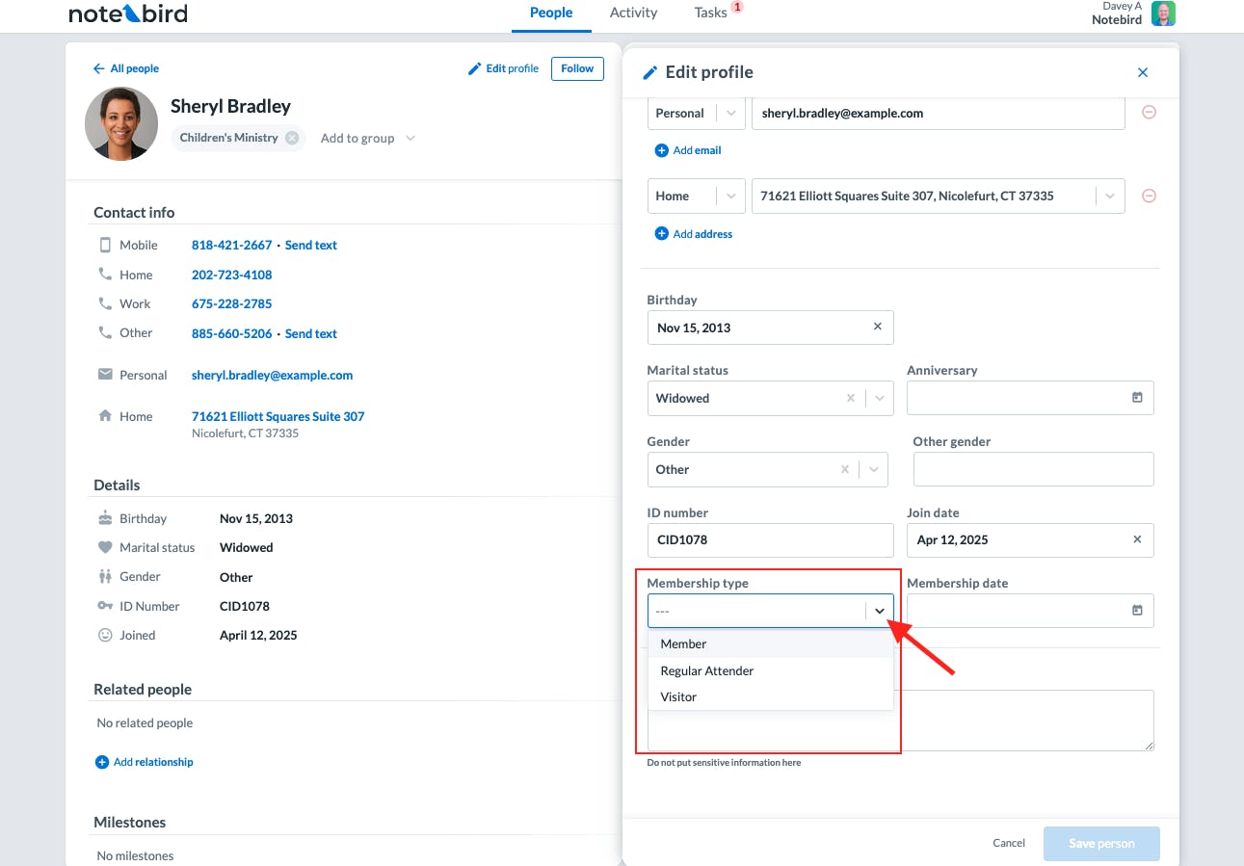
Task: Open the Tasks tab
Action: tap(710, 13)
